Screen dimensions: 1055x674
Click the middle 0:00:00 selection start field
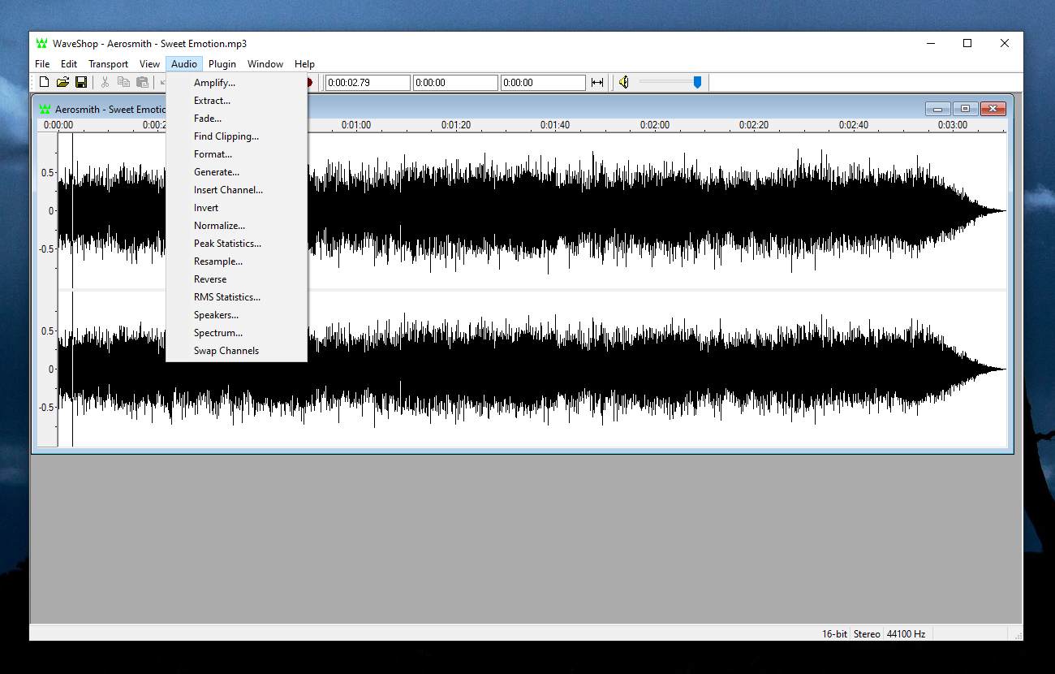(x=455, y=83)
